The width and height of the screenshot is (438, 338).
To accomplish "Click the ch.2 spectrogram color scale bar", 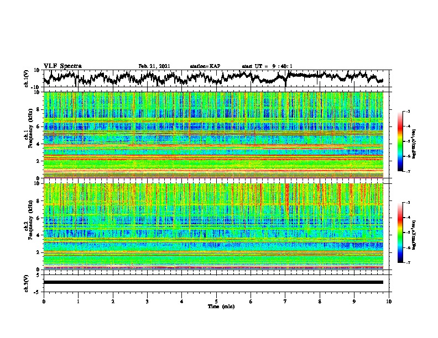I will click(x=400, y=233).
